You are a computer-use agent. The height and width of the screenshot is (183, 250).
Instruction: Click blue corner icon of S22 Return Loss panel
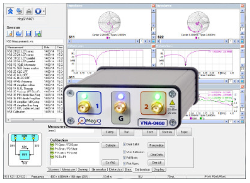[242, 81]
